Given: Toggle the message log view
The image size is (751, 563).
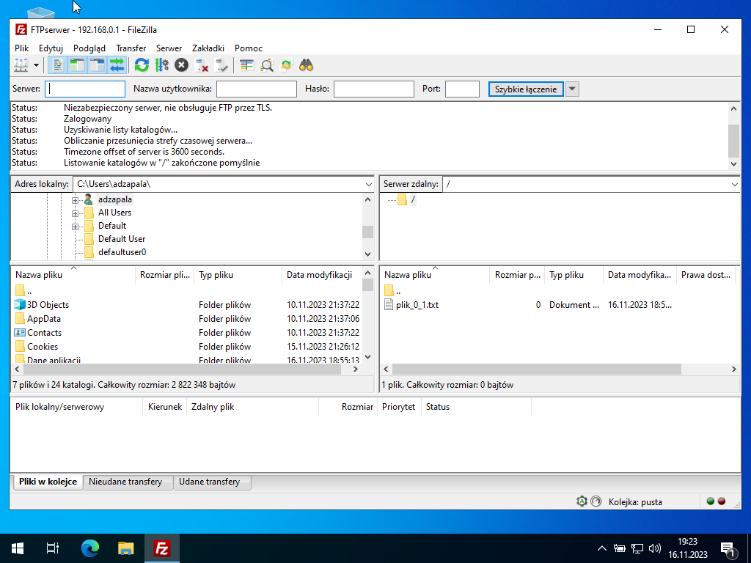Looking at the screenshot, I should [x=57, y=65].
